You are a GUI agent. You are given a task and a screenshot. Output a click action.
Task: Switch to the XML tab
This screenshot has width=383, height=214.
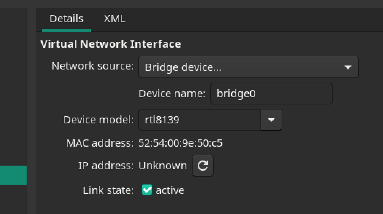(x=115, y=19)
